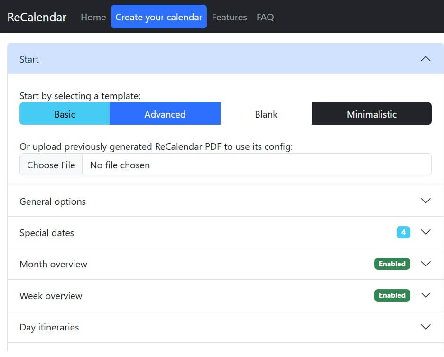Click the Week overview Enabled badge

click(392, 295)
